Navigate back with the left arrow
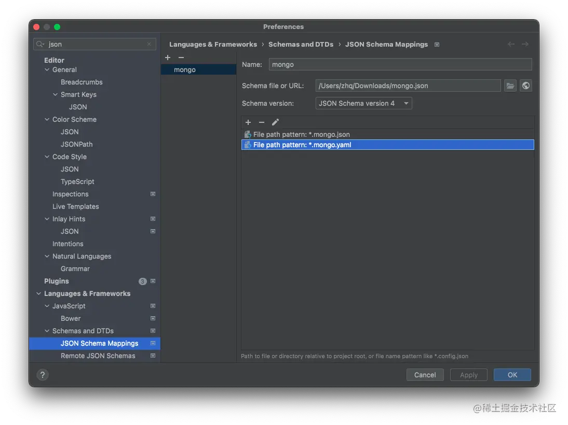Screen dimensions: 568x425 pyautogui.click(x=511, y=45)
